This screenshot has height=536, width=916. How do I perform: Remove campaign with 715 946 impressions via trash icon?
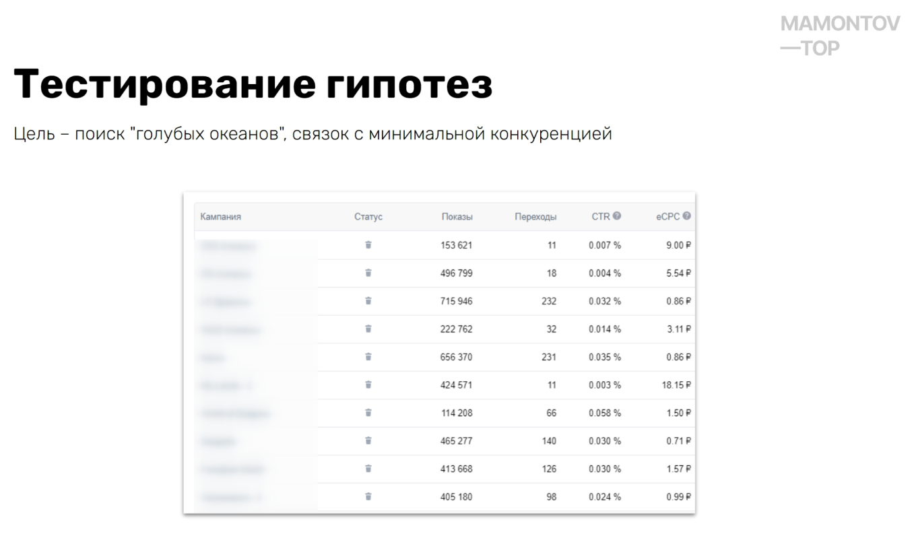click(368, 301)
